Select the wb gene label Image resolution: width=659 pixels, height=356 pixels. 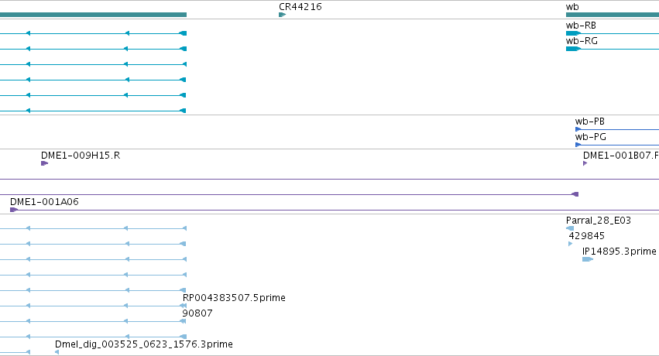(x=572, y=7)
